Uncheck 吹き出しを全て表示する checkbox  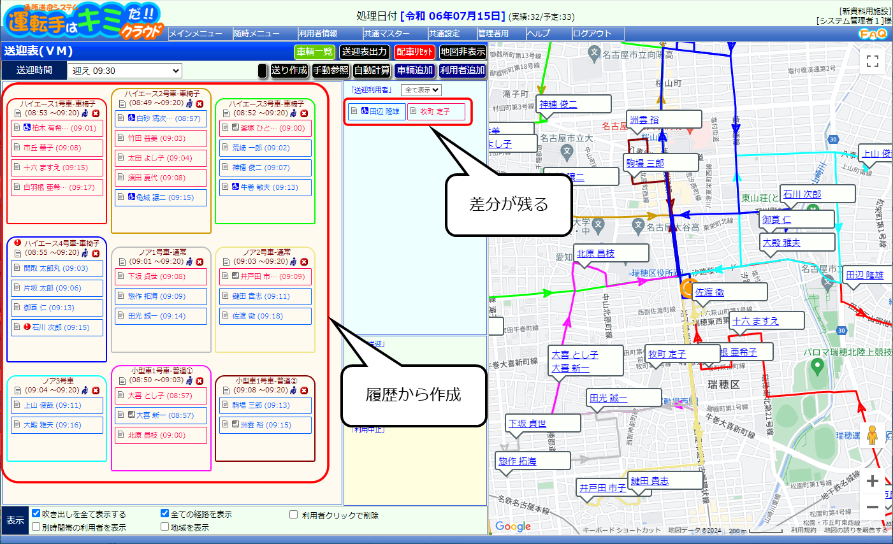tap(36, 513)
